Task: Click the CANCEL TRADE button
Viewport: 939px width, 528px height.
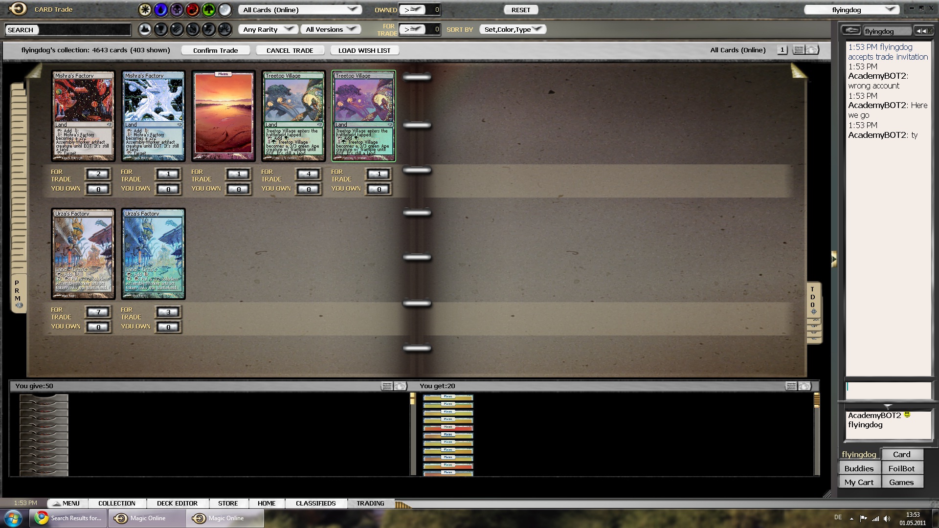Action: click(290, 50)
